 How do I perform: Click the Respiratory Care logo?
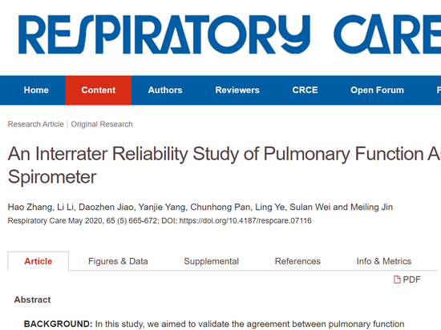coord(229,34)
